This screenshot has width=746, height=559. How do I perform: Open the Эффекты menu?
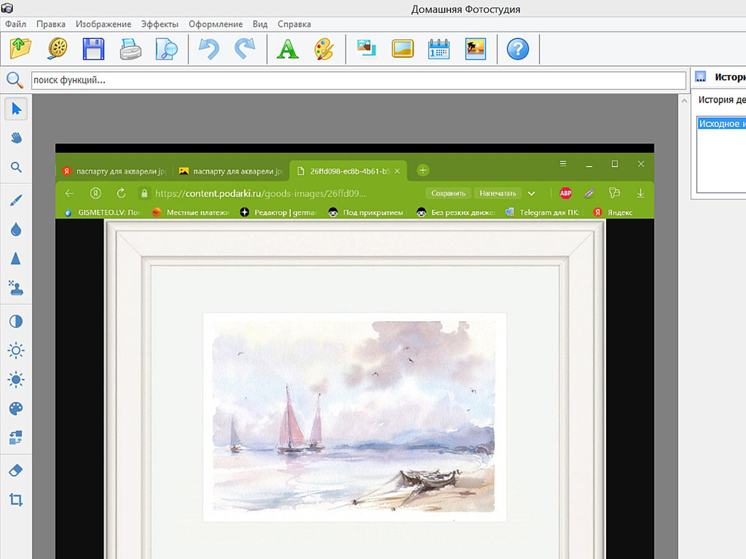(160, 24)
